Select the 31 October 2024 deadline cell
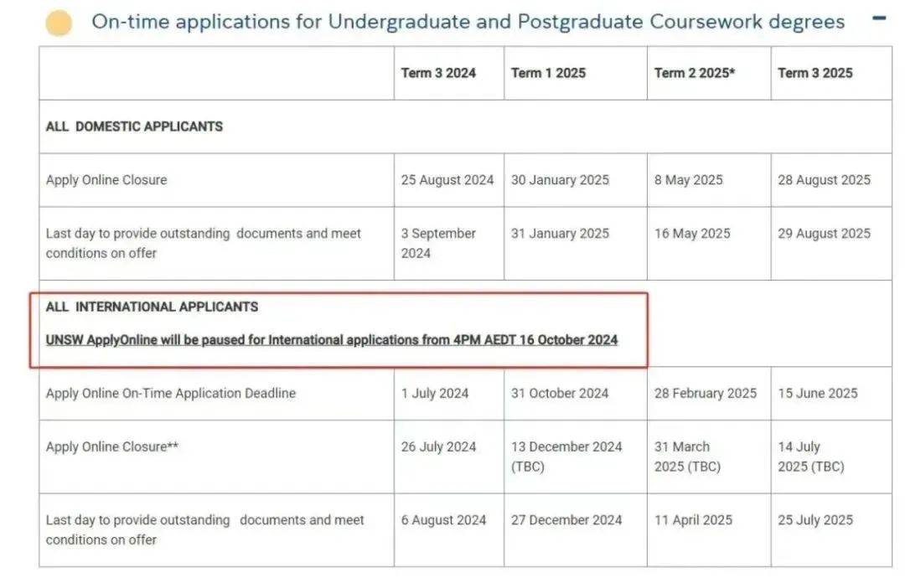Image resolution: width=905 pixels, height=583 pixels. tap(560, 393)
